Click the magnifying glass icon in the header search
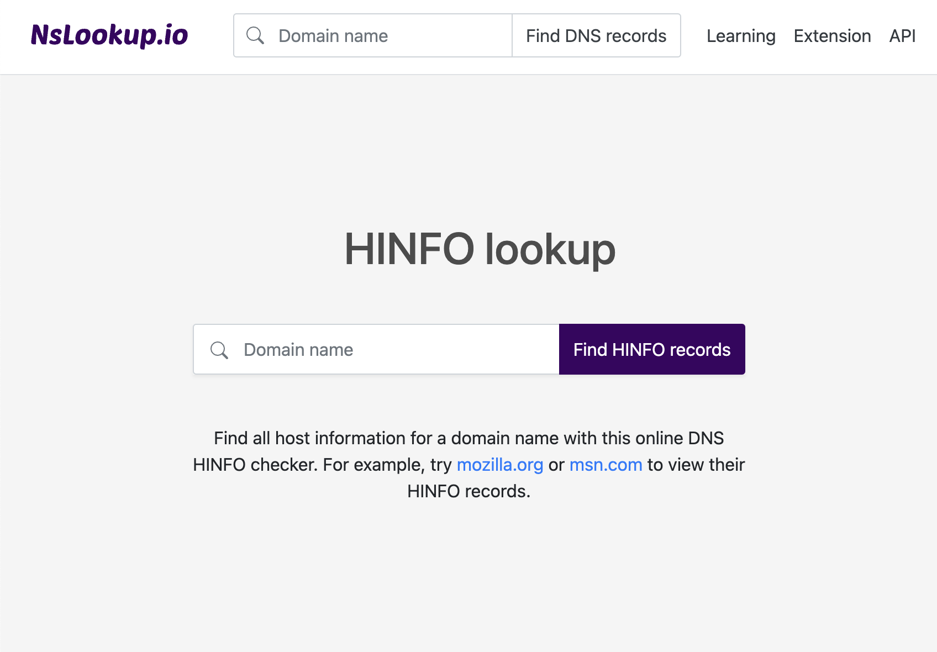Viewport: 937px width, 652px height. pos(255,35)
